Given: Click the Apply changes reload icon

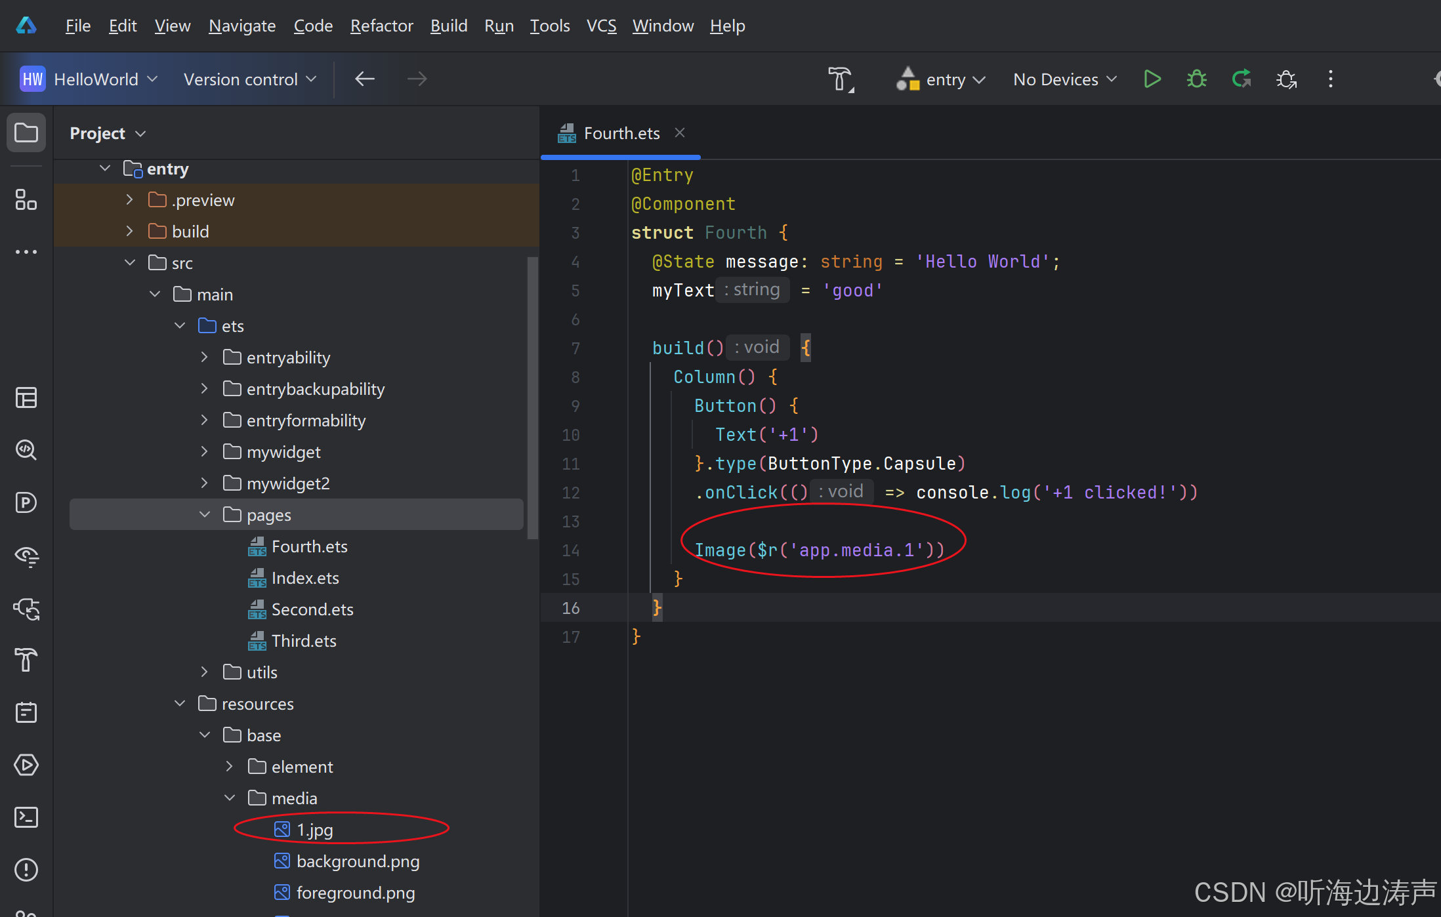Looking at the screenshot, I should click(x=1242, y=79).
